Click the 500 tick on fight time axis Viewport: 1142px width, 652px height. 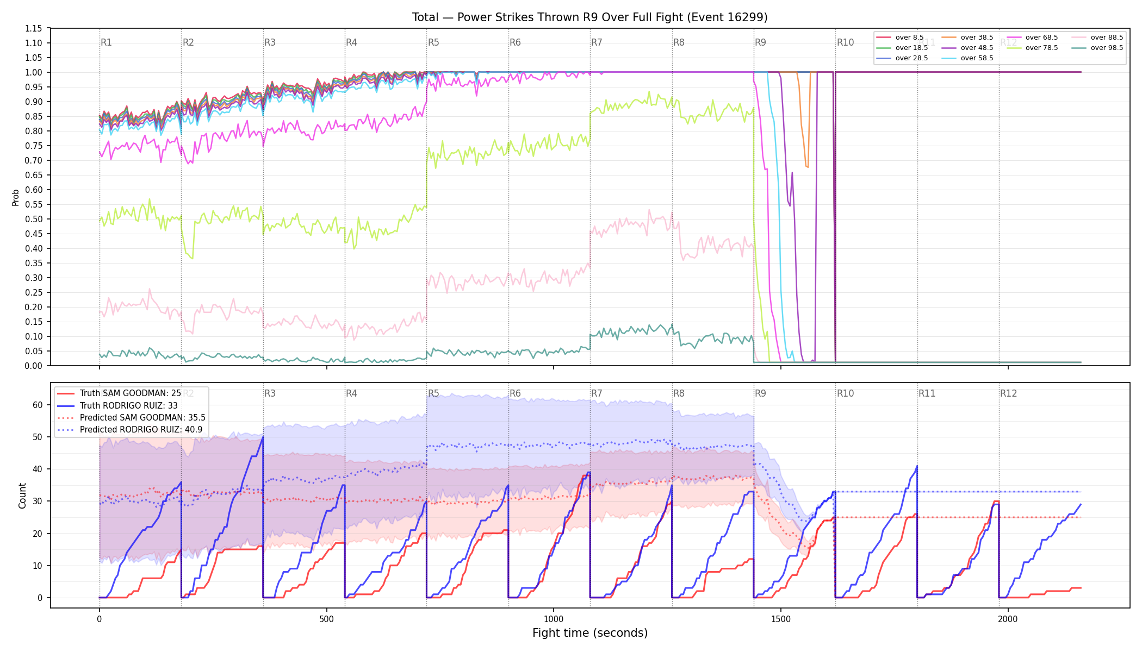(326, 619)
